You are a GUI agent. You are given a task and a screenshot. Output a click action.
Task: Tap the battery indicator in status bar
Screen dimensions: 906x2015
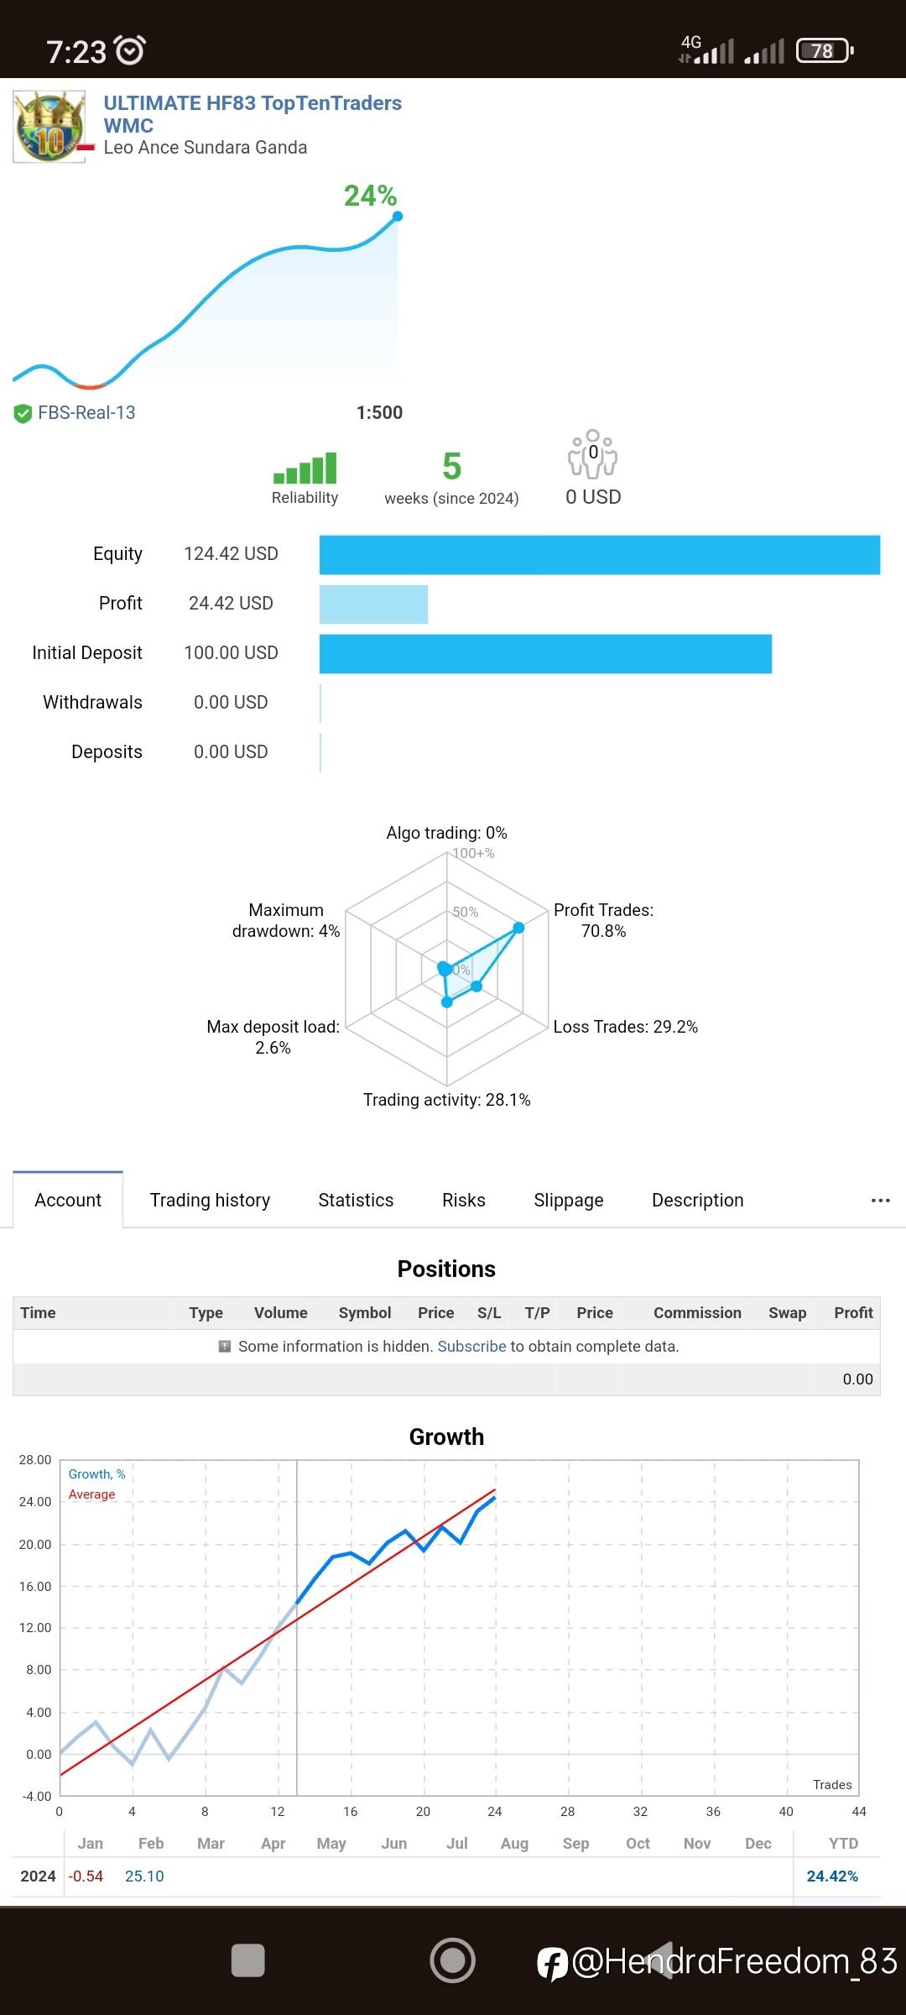point(825,51)
